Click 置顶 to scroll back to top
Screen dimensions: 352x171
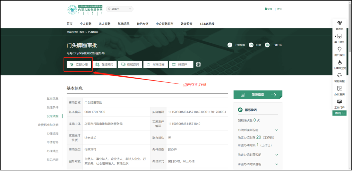coord(339,113)
